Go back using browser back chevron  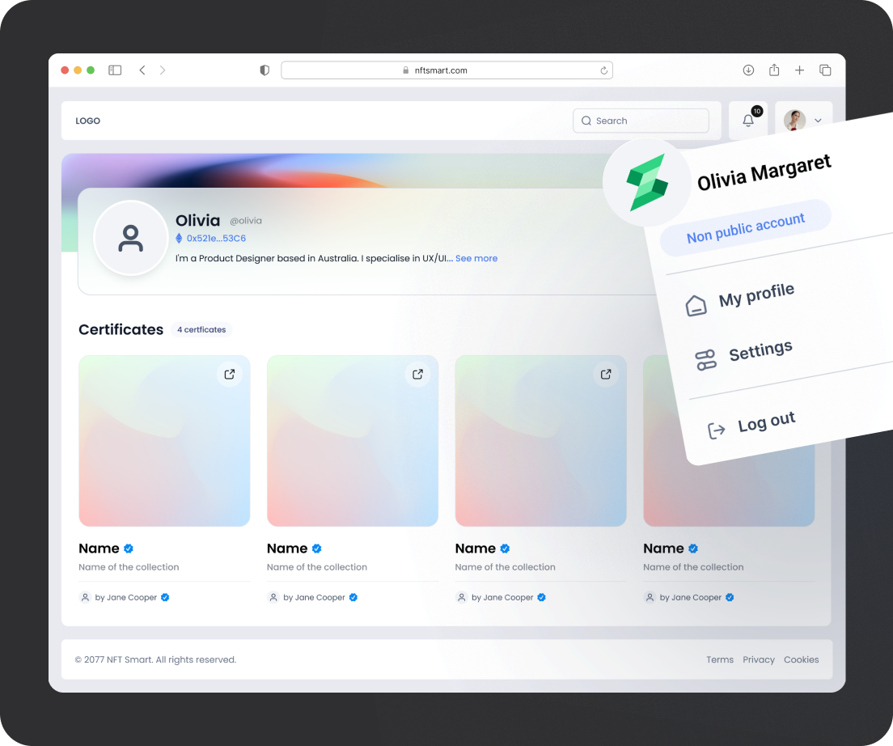coord(142,70)
